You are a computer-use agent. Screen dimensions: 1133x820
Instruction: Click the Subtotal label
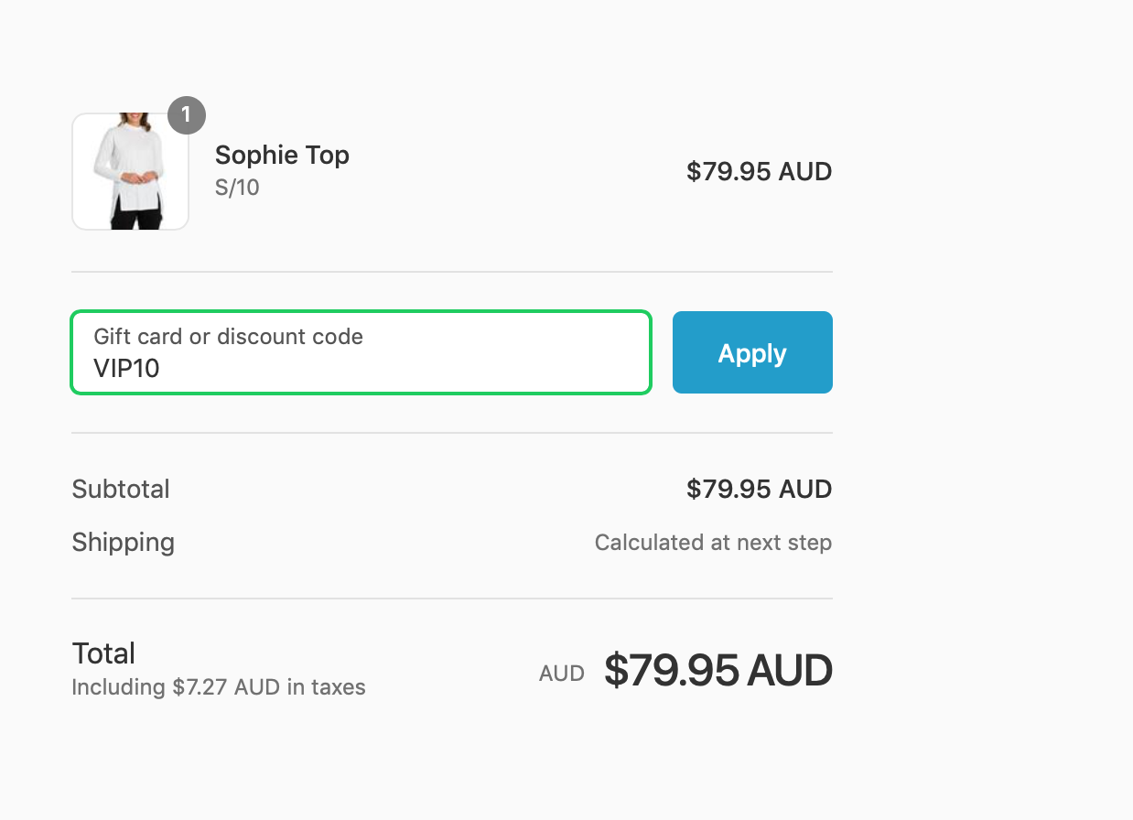pos(121,489)
